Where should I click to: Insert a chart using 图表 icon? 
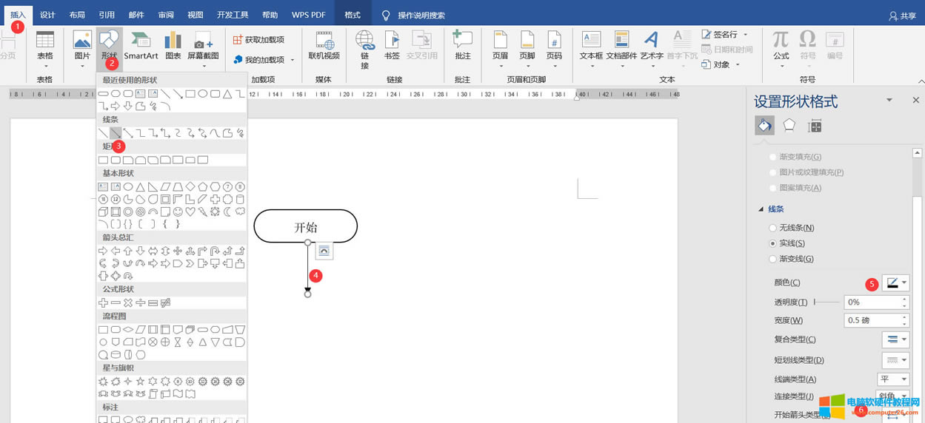173,44
